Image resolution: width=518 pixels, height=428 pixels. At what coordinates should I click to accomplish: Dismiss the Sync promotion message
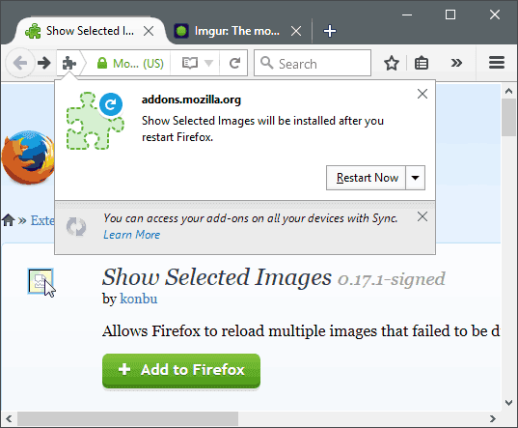423,217
